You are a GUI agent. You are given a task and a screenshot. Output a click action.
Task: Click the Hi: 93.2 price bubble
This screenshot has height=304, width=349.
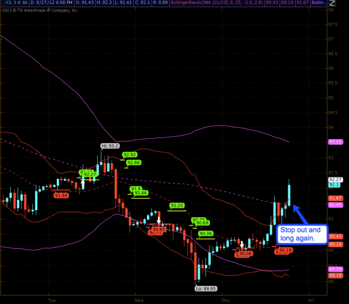click(110, 146)
